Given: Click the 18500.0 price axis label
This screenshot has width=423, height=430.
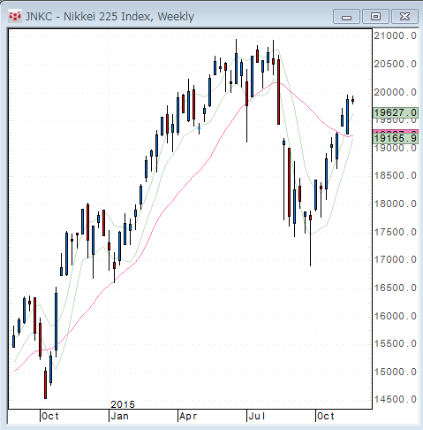Looking at the screenshot, I should (395, 176).
